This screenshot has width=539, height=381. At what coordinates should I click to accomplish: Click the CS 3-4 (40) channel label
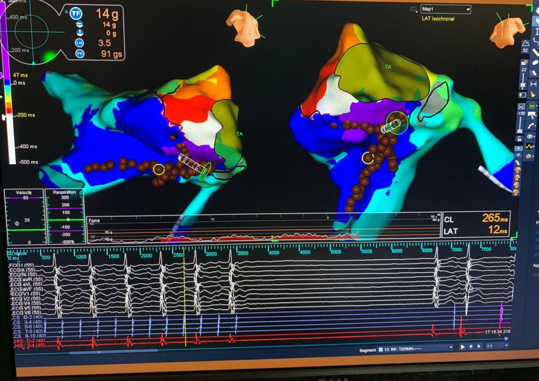(28, 323)
